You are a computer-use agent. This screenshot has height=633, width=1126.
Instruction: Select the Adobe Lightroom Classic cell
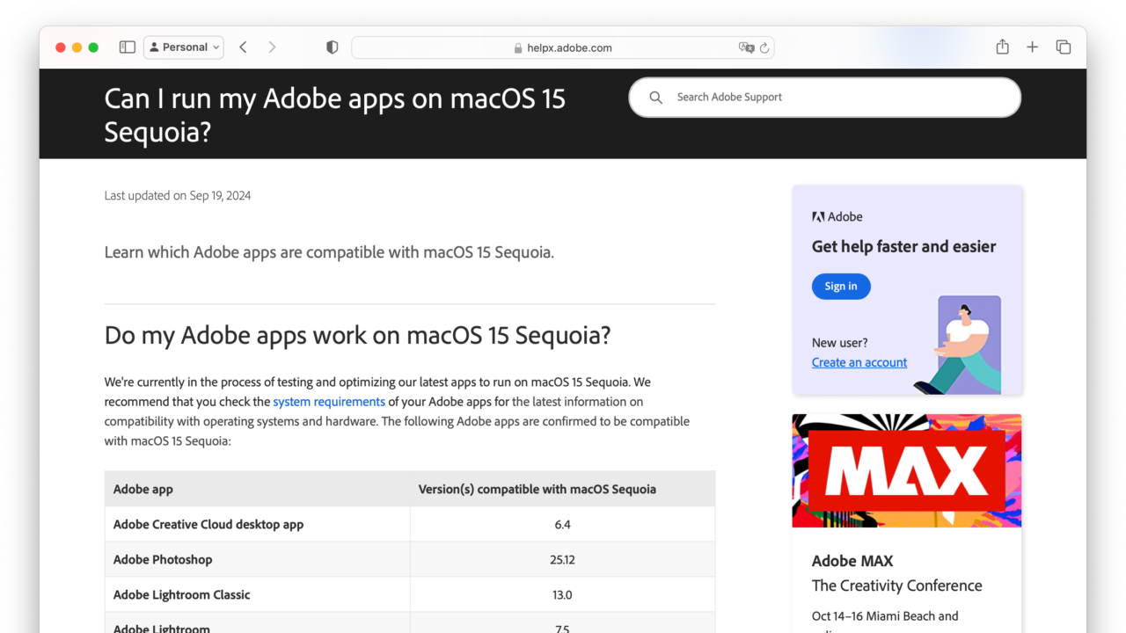pos(258,594)
